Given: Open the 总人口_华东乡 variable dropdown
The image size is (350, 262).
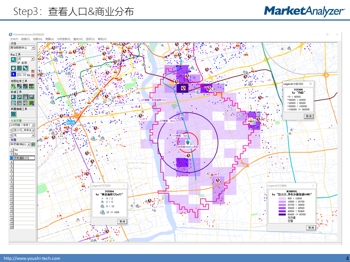Looking at the screenshot, I should coord(33,130).
